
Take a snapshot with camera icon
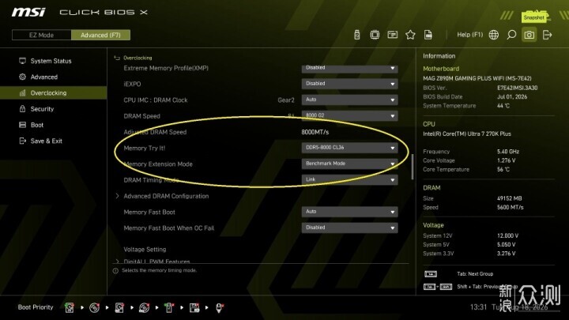pyautogui.click(x=529, y=35)
